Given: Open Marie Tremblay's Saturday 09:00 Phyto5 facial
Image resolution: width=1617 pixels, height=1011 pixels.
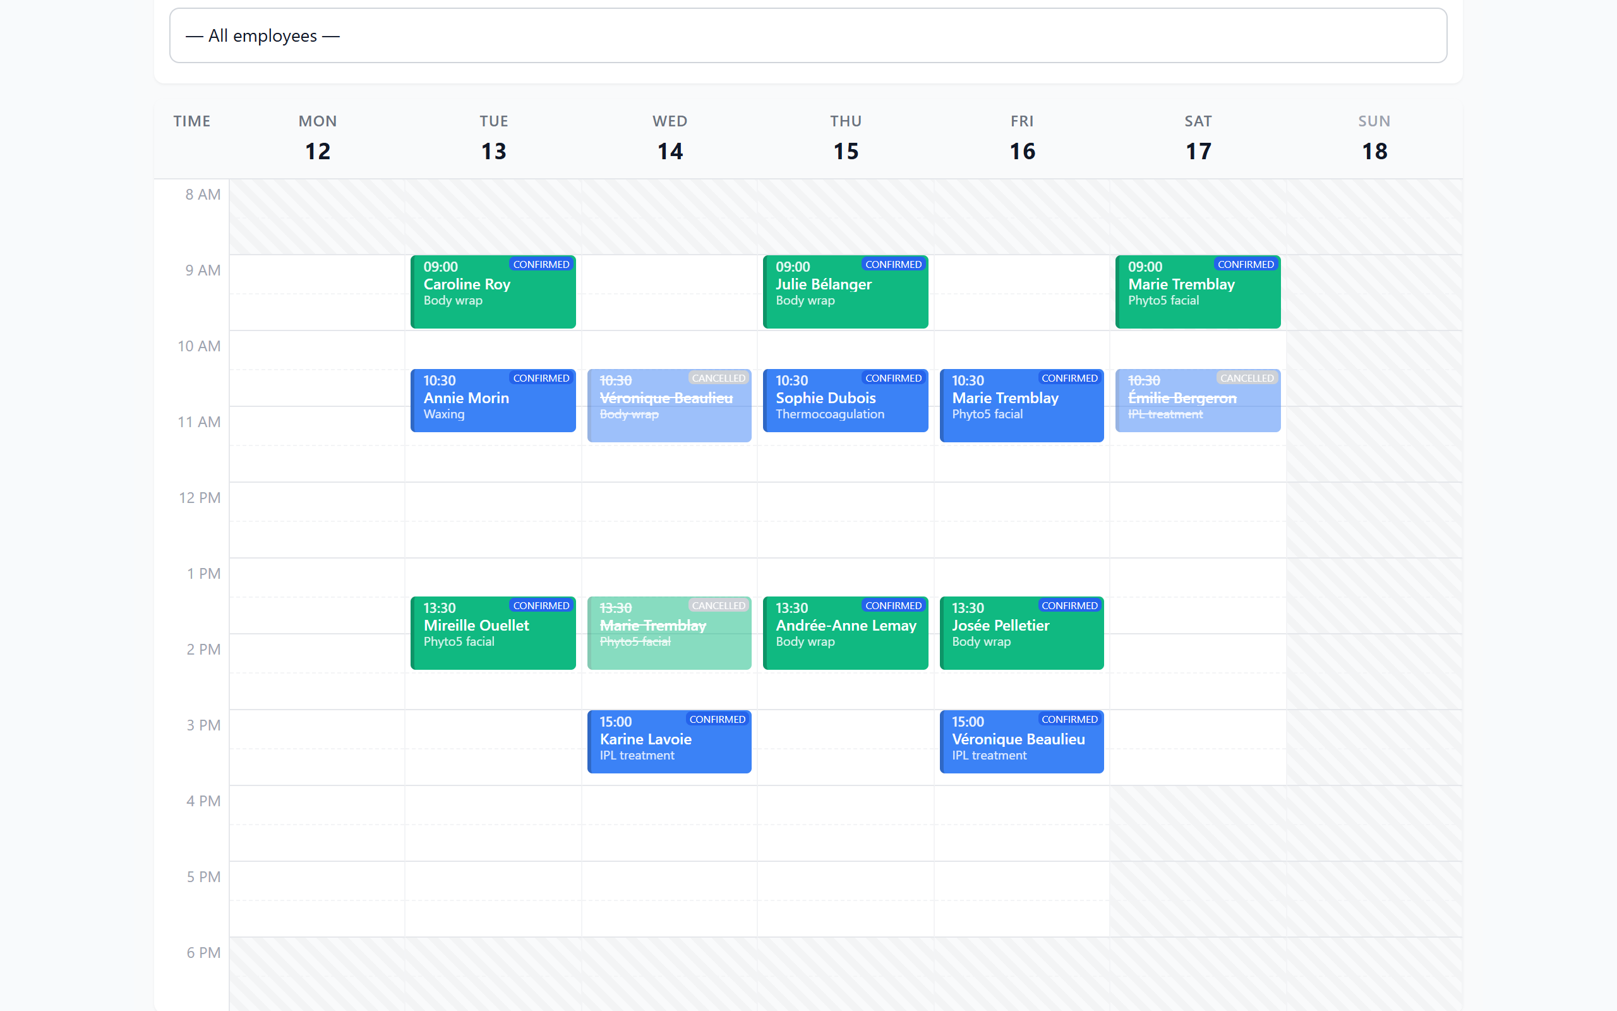Looking at the screenshot, I should [1198, 291].
